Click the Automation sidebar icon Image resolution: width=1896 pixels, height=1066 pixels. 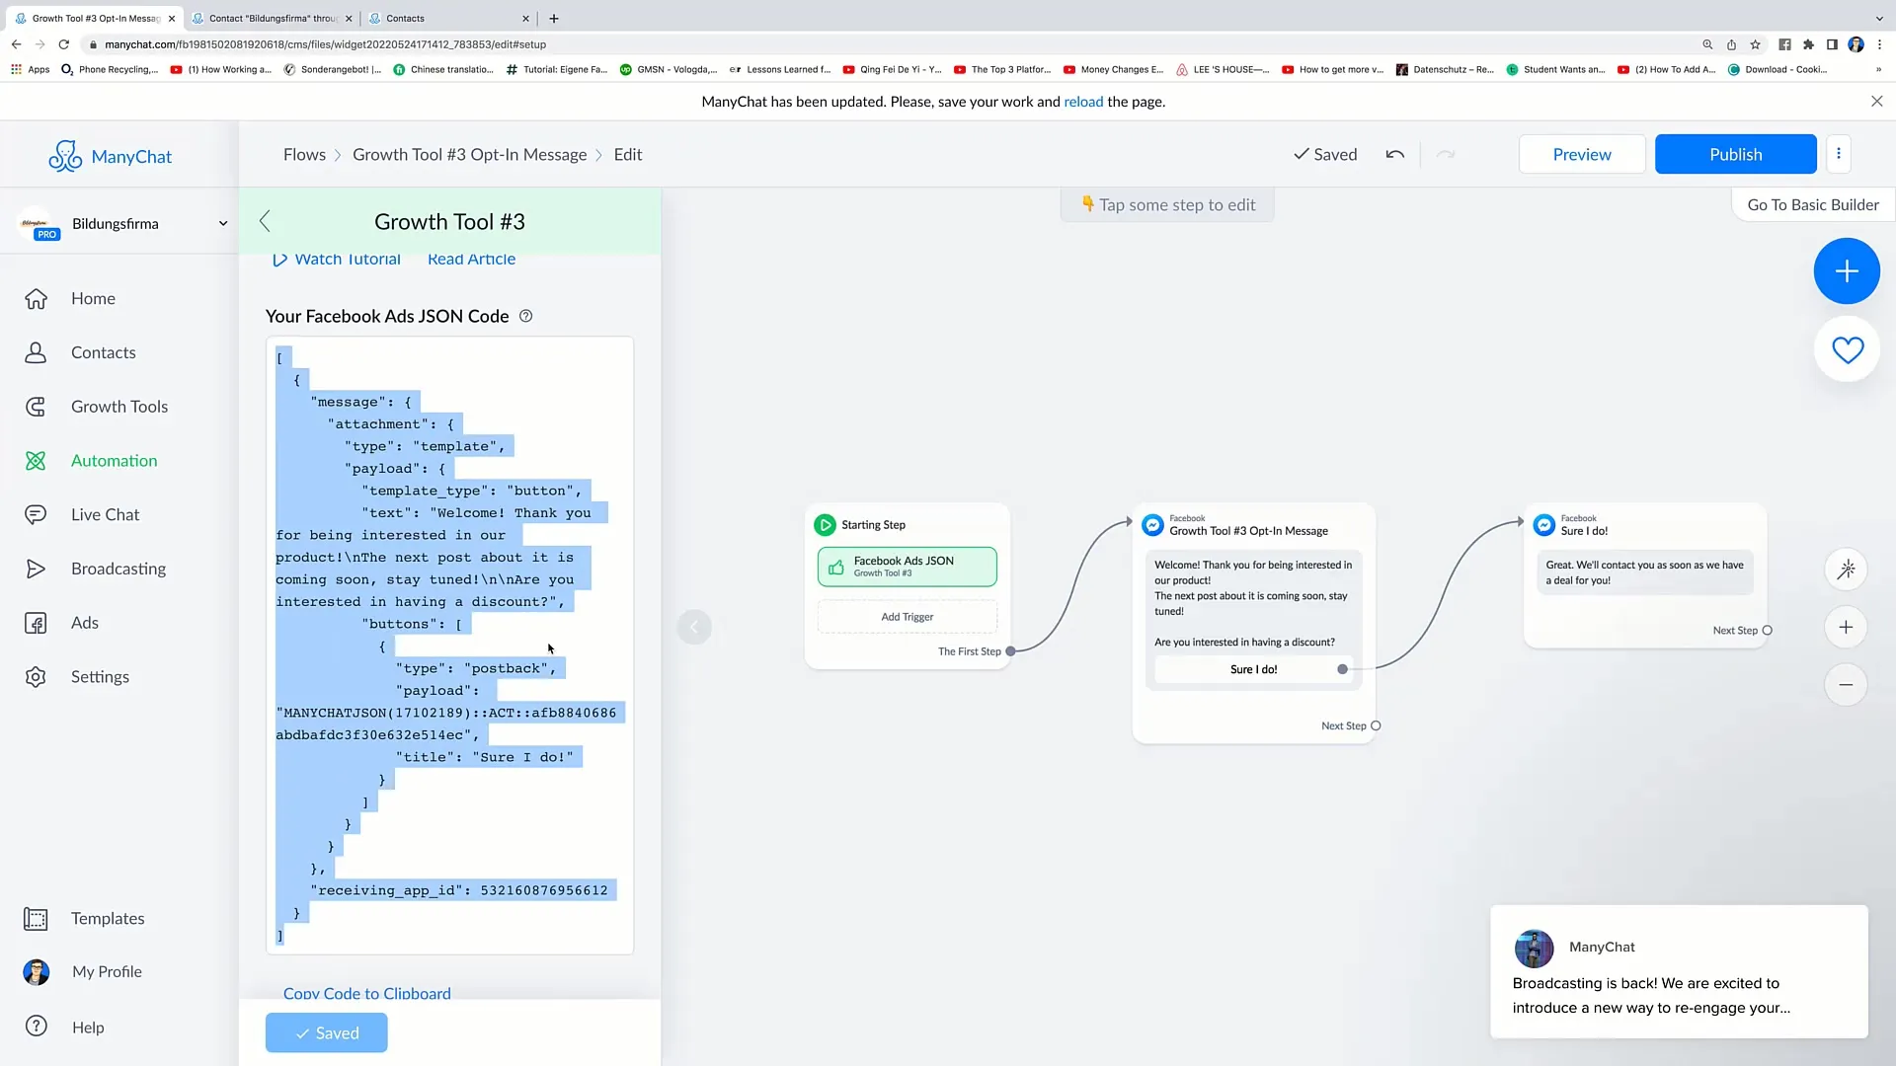[34, 459]
